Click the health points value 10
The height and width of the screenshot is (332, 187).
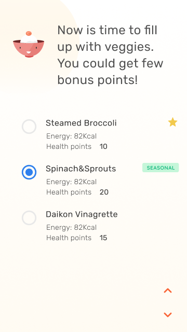click(103, 146)
